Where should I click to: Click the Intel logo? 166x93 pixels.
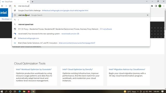point(4,13)
